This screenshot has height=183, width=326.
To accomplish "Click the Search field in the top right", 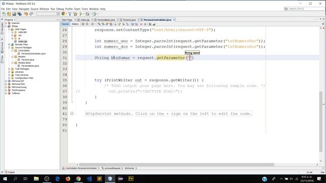I will tap(305, 9).
